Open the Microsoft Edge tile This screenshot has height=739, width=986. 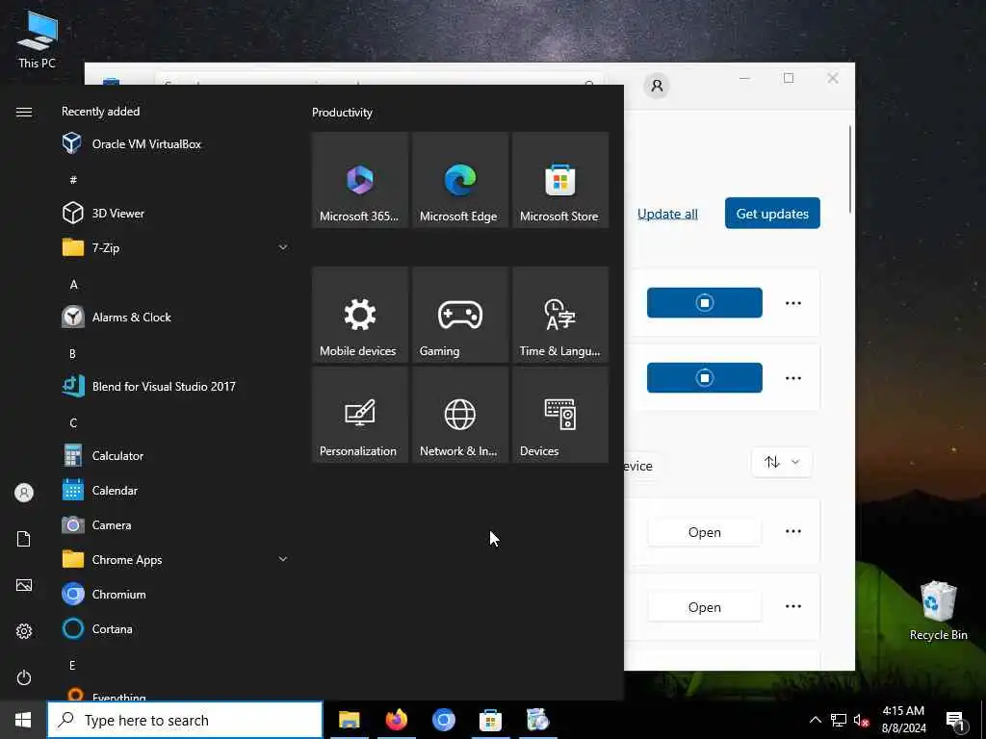click(x=460, y=180)
